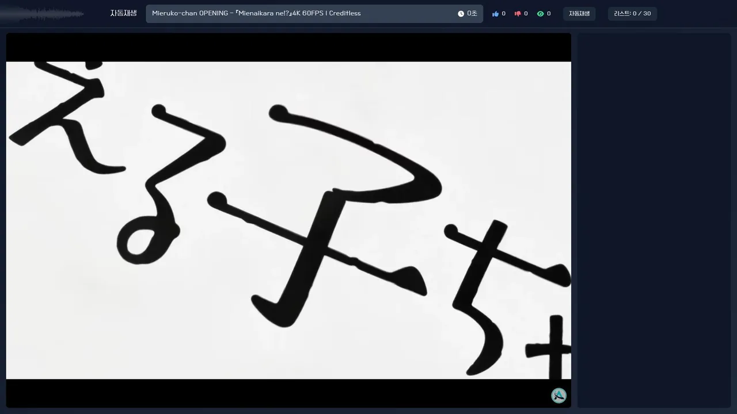This screenshot has width=737, height=414.
Task: Click the video player area
Action: tap(288, 220)
